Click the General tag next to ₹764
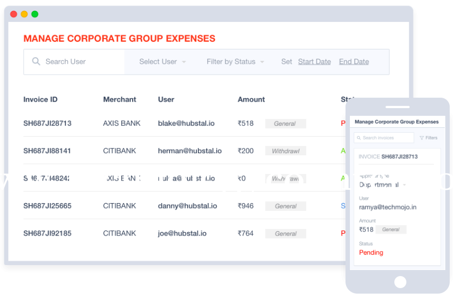Viewport: 453px width, 298px height. (285, 234)
